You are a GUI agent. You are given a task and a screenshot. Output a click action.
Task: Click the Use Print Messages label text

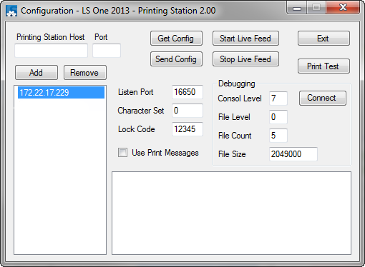(165, 153)
